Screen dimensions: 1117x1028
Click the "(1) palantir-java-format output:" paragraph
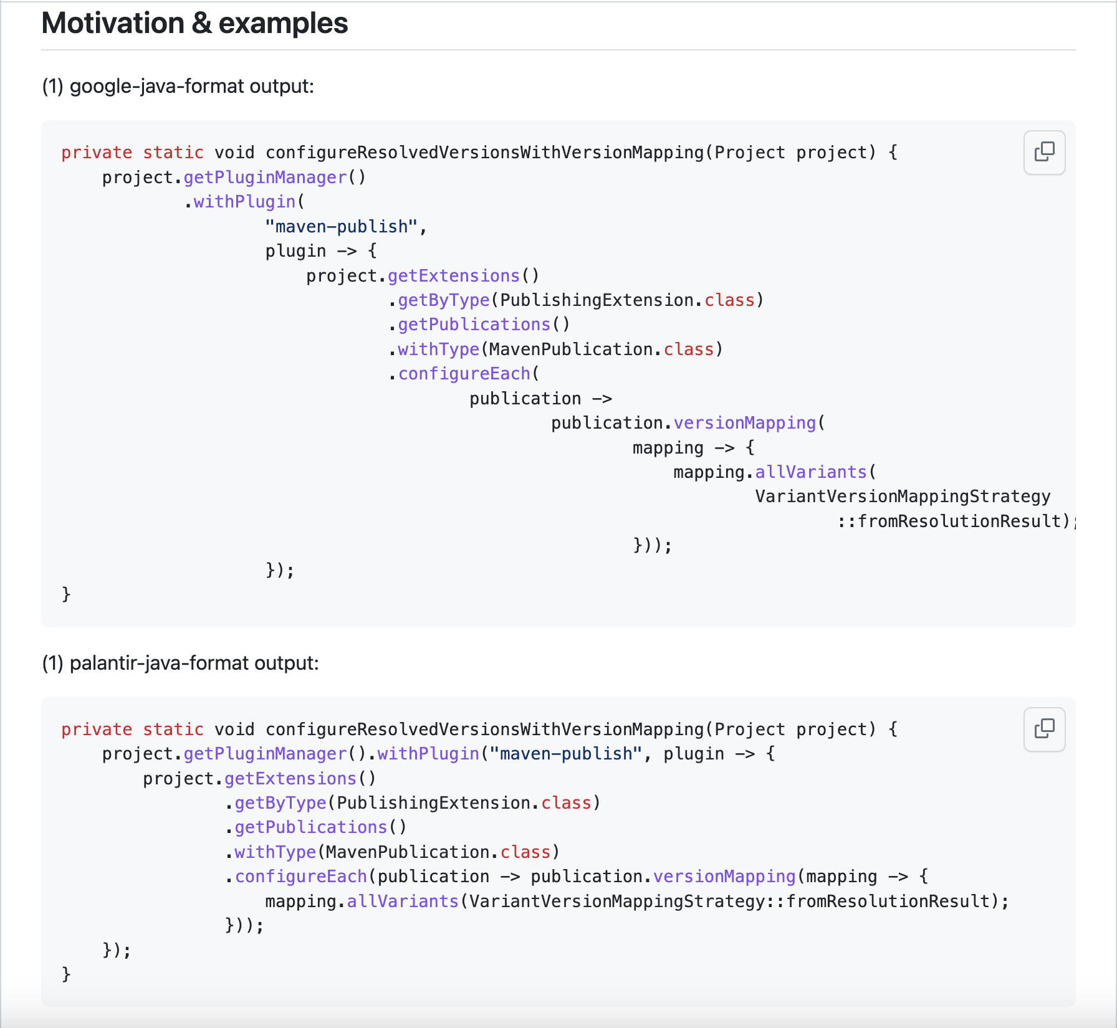(181, 663)
